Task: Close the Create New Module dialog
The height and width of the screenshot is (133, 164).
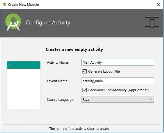Action: point(158,5)
